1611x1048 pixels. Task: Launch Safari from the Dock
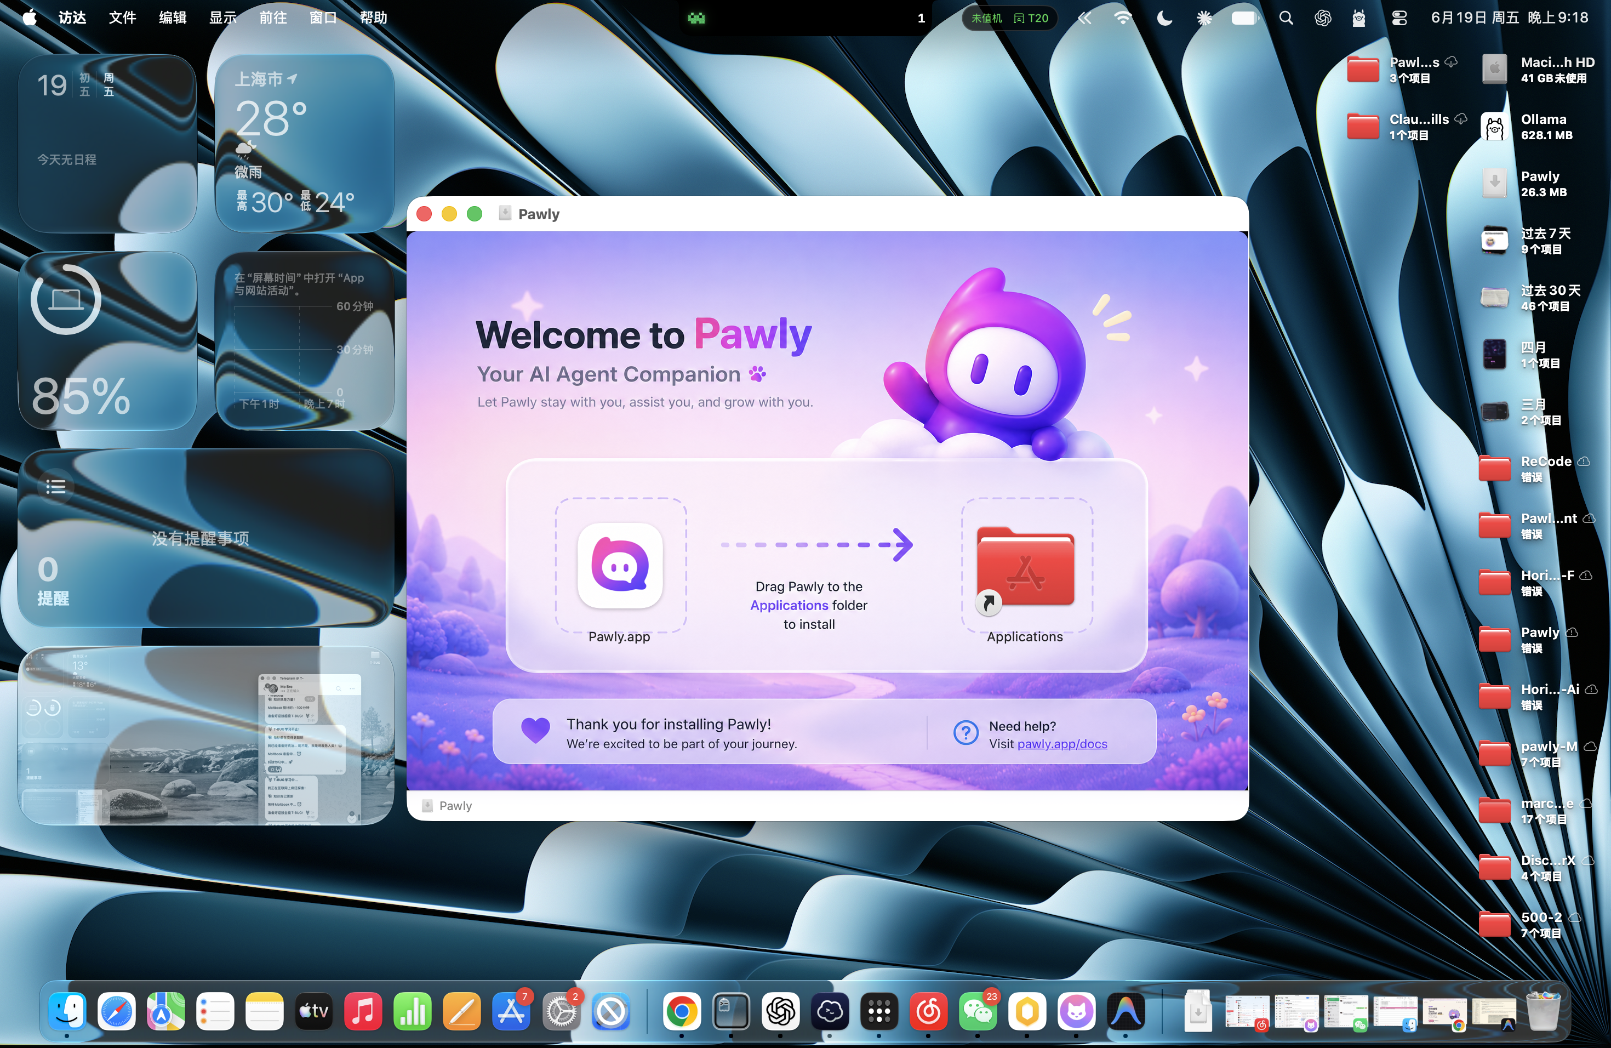click(x=116, y=1012)
